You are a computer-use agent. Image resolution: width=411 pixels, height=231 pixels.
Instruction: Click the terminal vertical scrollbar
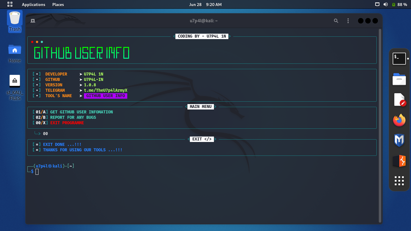(x=380, y=125)
